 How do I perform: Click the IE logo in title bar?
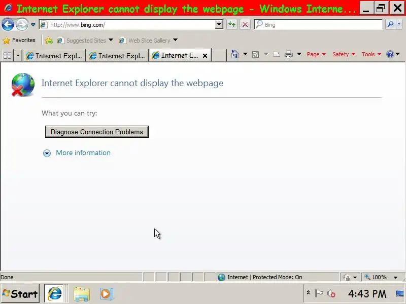pyautogui.click(x=8, y=8)
